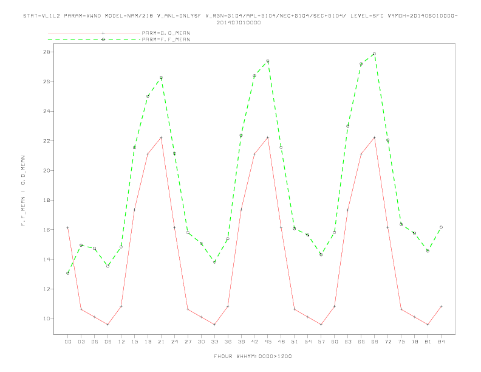Click the y-axis tick label 28

coord(47,52)
